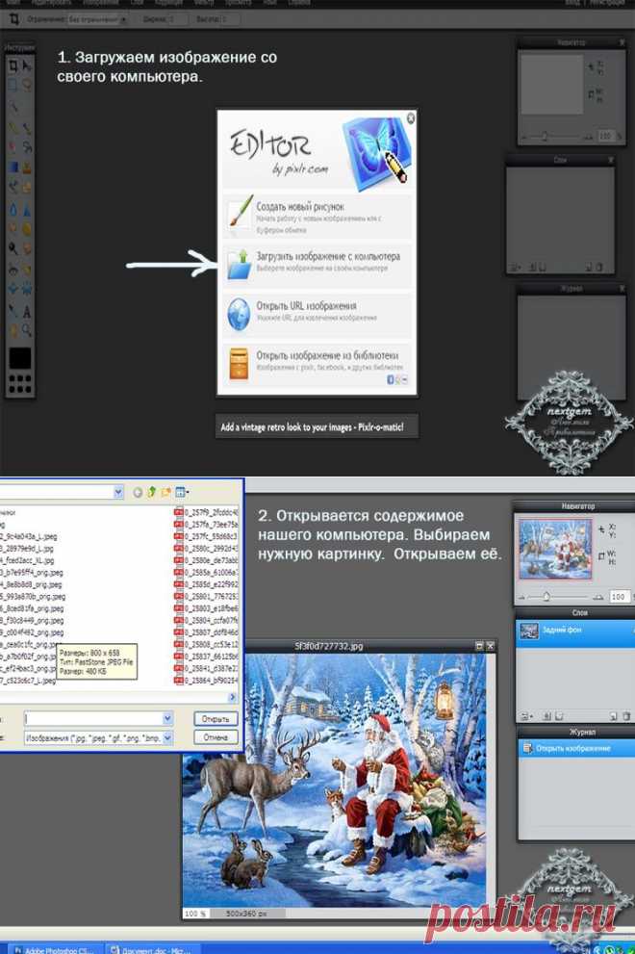The image size is (635, 954).
Task: Select file 0_25864_bf9025 in list
Action: click(x=206, y=681)
